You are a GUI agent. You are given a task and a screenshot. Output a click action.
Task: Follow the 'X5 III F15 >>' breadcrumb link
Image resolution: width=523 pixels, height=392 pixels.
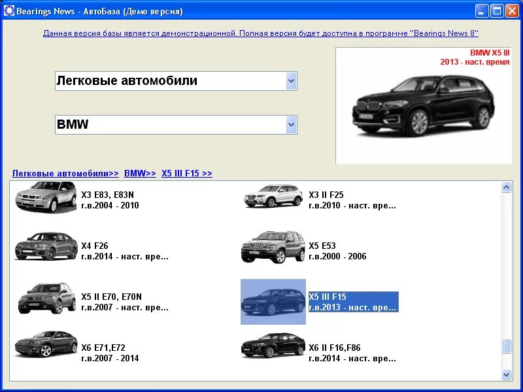click(187, 173)
